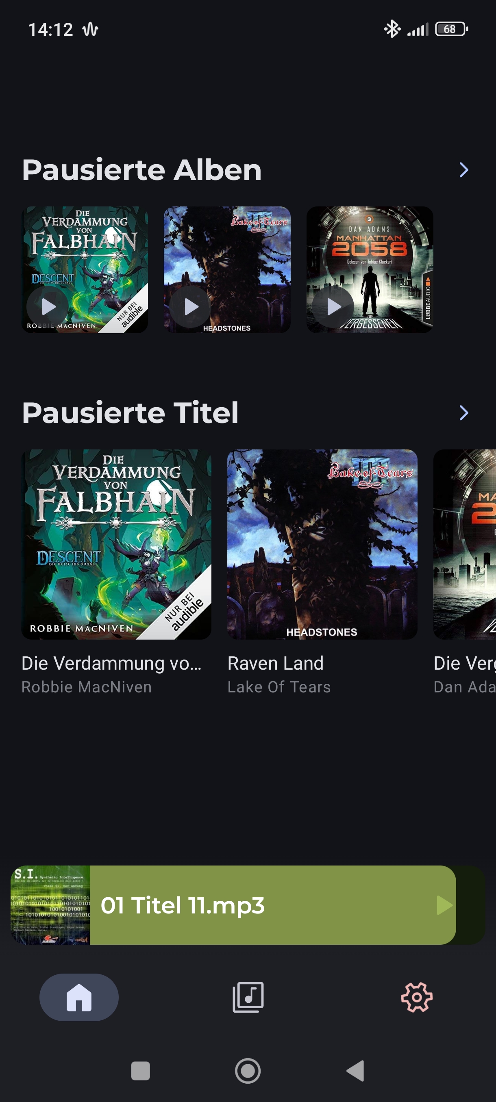Open the S.I. cover in the mini player

tap(50, 905)
